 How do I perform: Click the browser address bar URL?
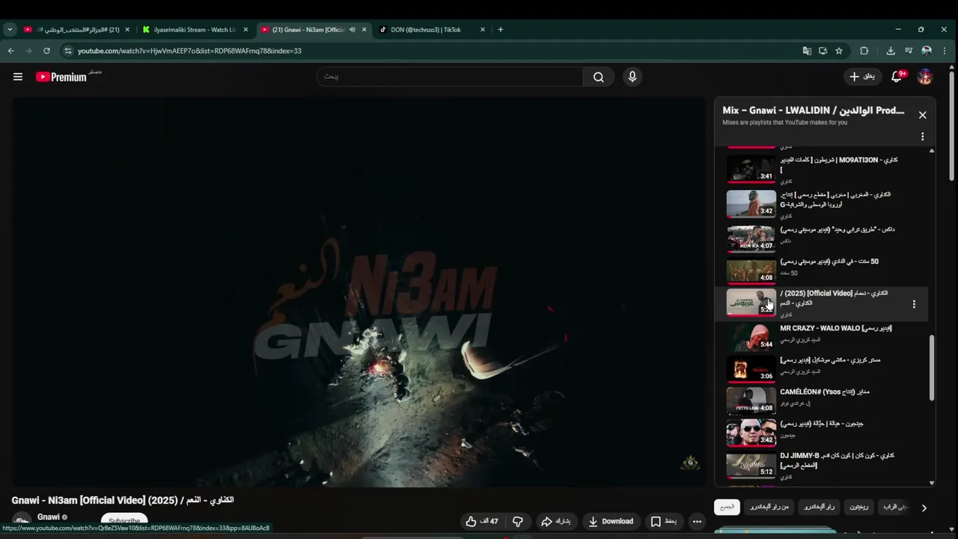pos(189,51)
